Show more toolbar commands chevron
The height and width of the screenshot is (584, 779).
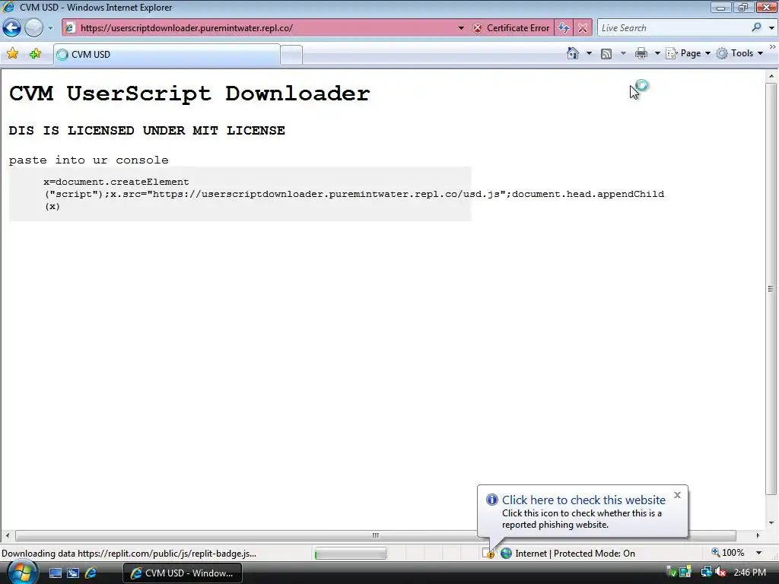[773, 46]
